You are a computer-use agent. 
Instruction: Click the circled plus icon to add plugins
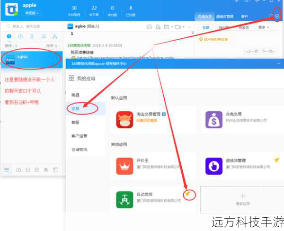277,16
